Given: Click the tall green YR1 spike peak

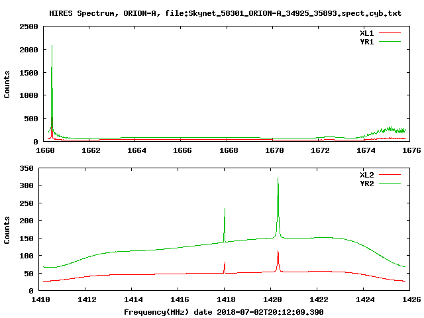Looking at the screenshot, I should 52,46.
